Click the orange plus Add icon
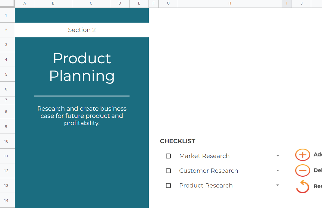Viewport: 322px width, 208px height. pos(302,155)
